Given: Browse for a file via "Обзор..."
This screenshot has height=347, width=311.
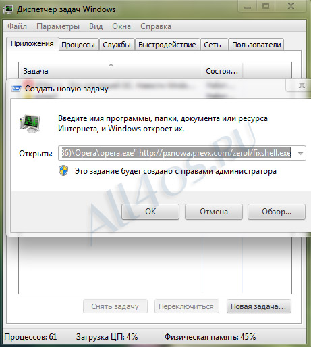Looking at the screenshot, I should (277, 212).
